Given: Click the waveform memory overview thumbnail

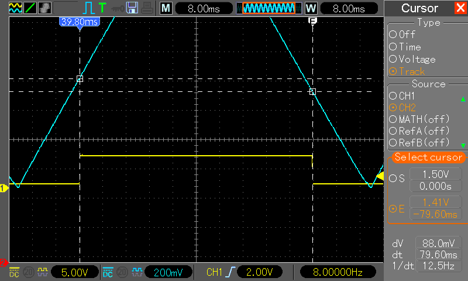Looking at the screenshot, I should (269, 8).
